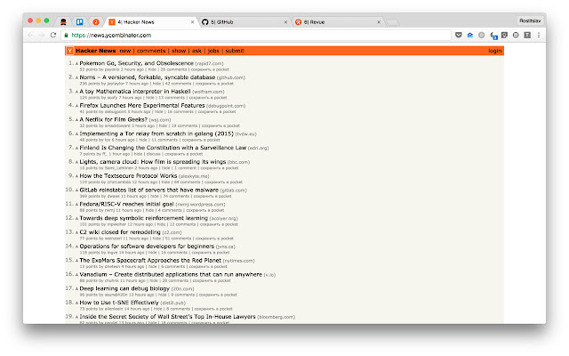569x356 pixels.
Task: Open Lights, camera cloud story
Action: click(153, 162)
